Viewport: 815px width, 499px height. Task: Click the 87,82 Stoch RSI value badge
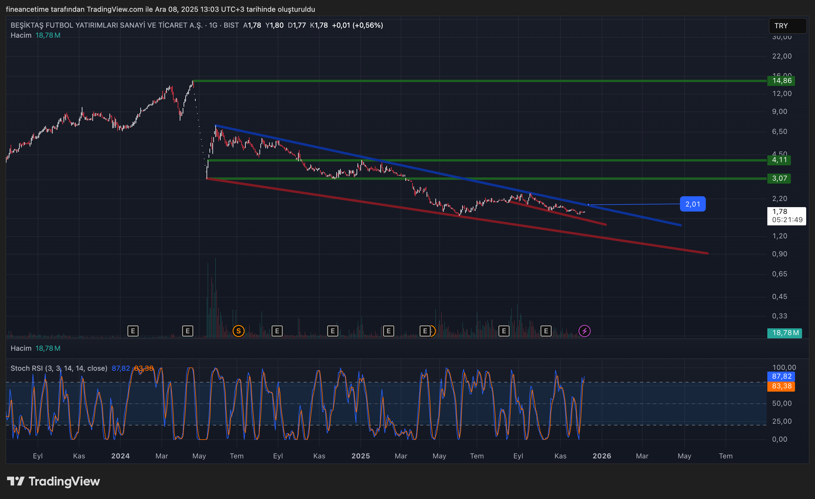(x=781, y=376)
